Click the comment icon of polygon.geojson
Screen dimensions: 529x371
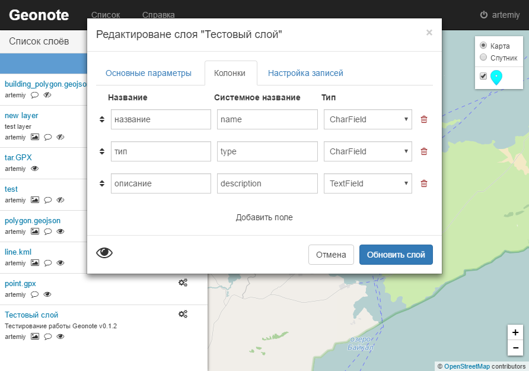pos(48,232)
